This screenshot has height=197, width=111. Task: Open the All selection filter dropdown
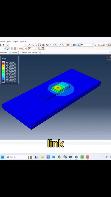click(x=87, y=45)
